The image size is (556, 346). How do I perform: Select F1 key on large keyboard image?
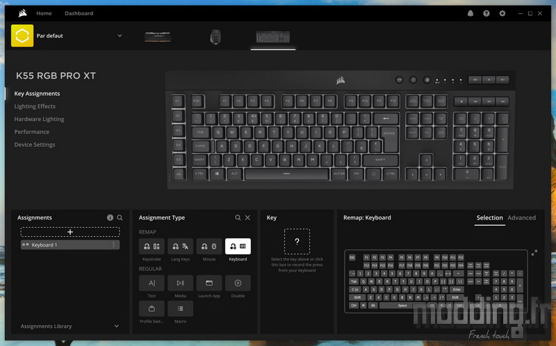[x=224, y=101]
